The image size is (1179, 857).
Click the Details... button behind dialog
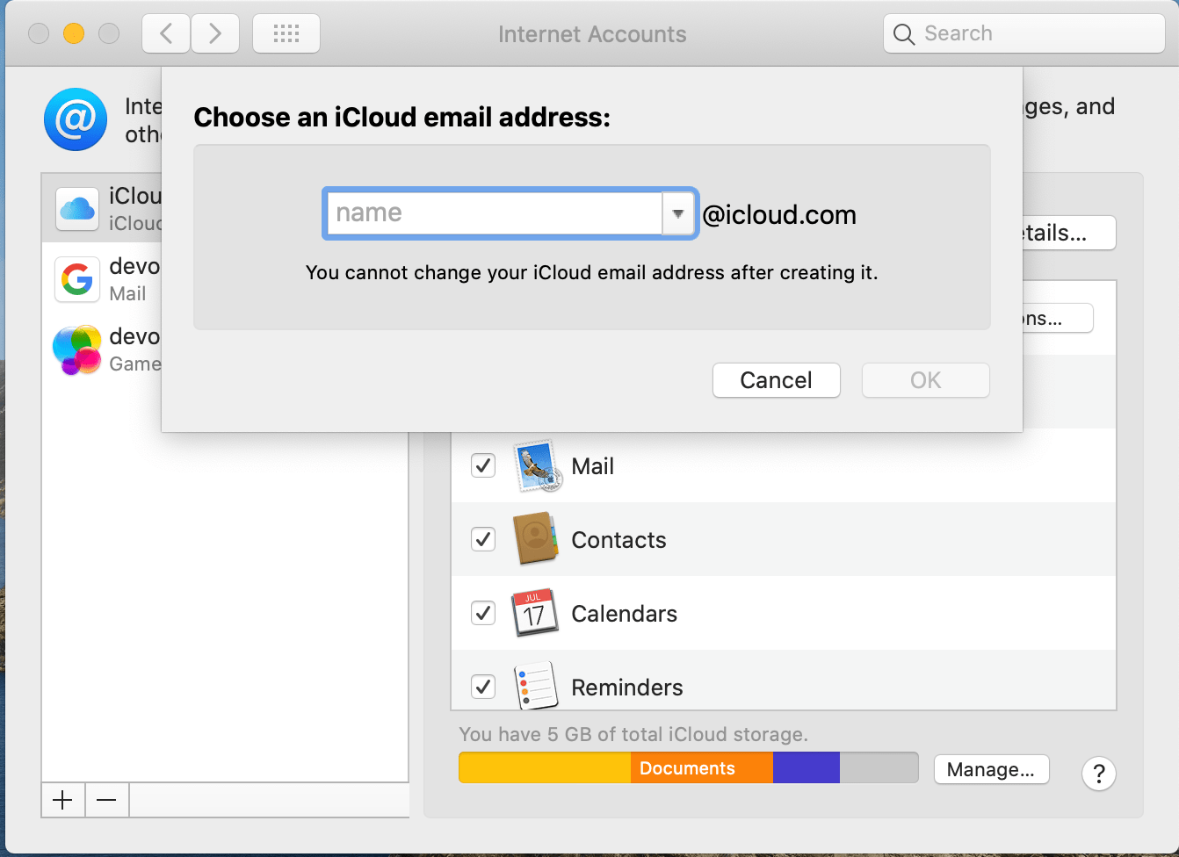point(1069,233)
